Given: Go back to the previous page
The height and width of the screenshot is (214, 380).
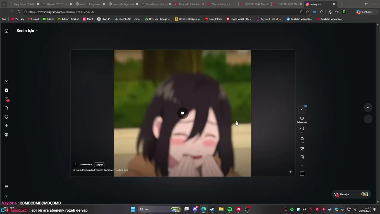Looking at the screenshot, I should [4, 12].
